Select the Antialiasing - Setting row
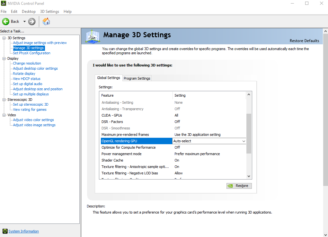Image resolution: width=328 pixels, height=237 pixels. click(x=173, y=102)
